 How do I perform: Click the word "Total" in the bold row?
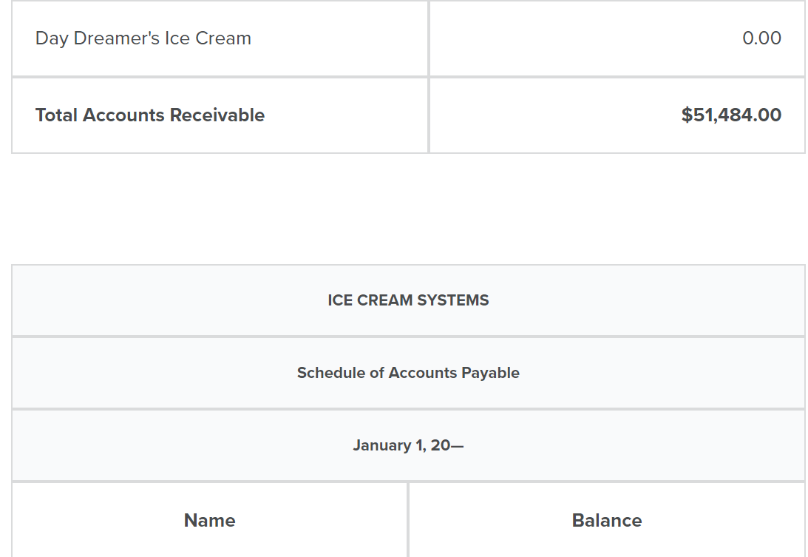pos(56,115)
